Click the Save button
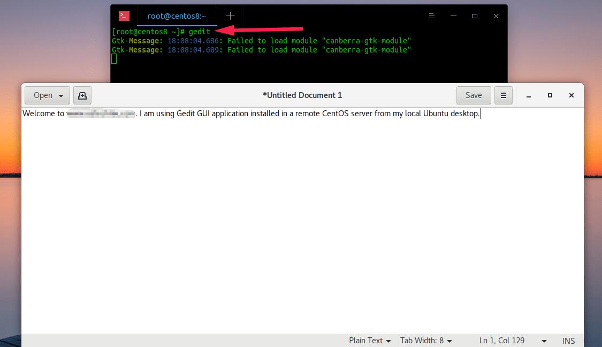Screen dimensions: 602x347 (x=473, y=95)
